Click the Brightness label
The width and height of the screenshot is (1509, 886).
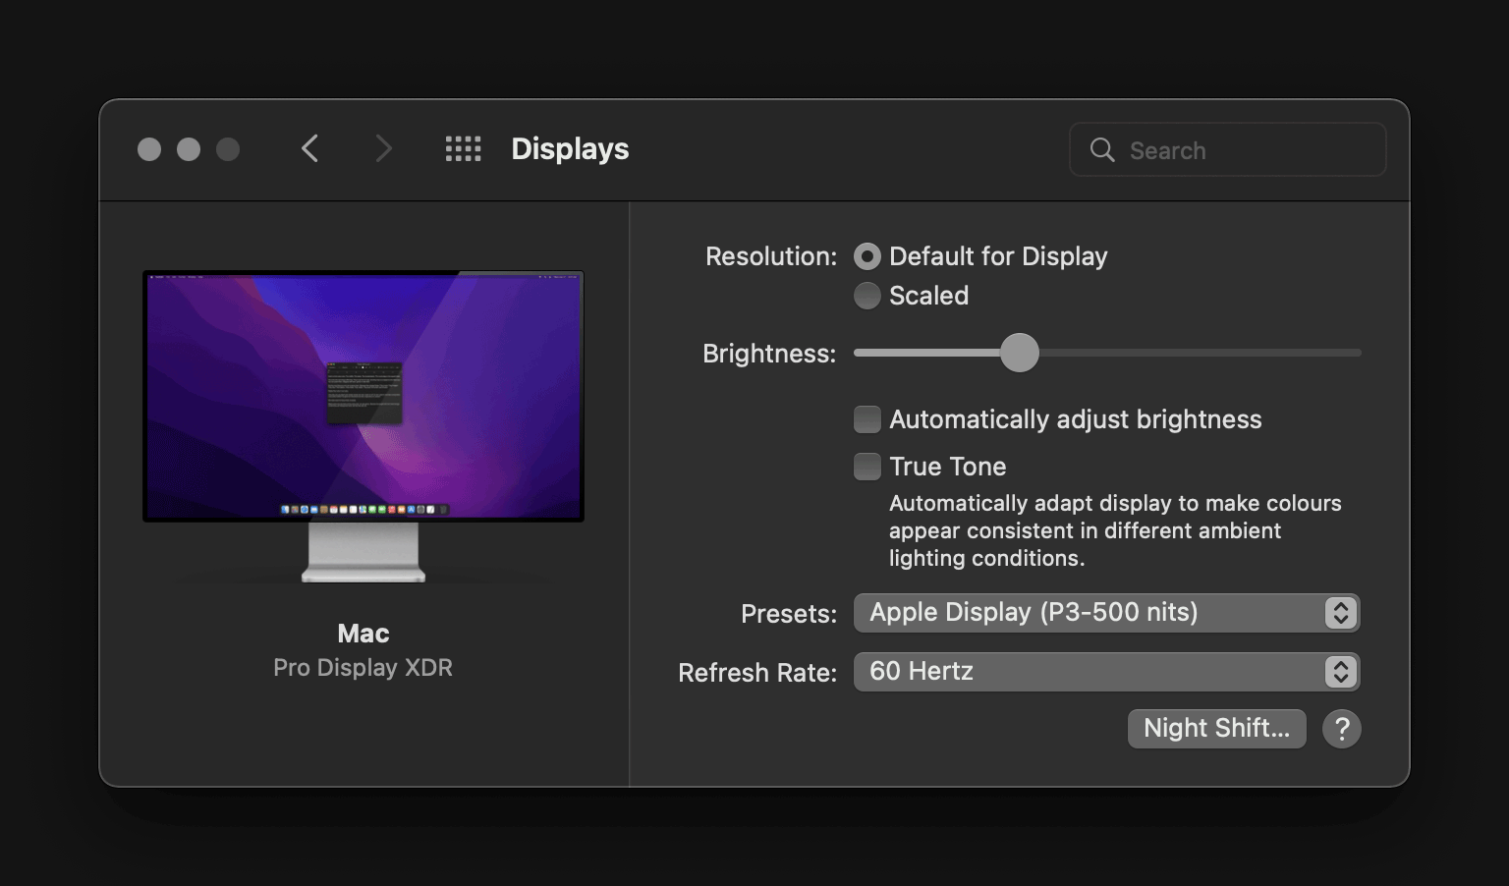769,354
